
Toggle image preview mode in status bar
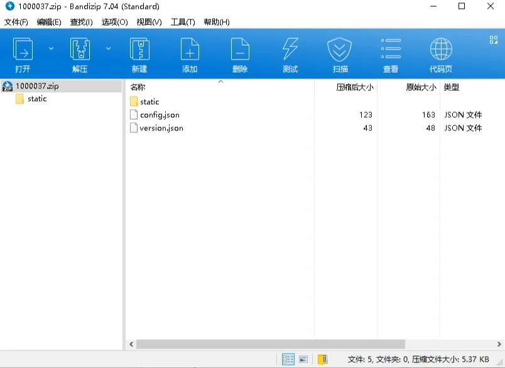click(x=303, y=359)
